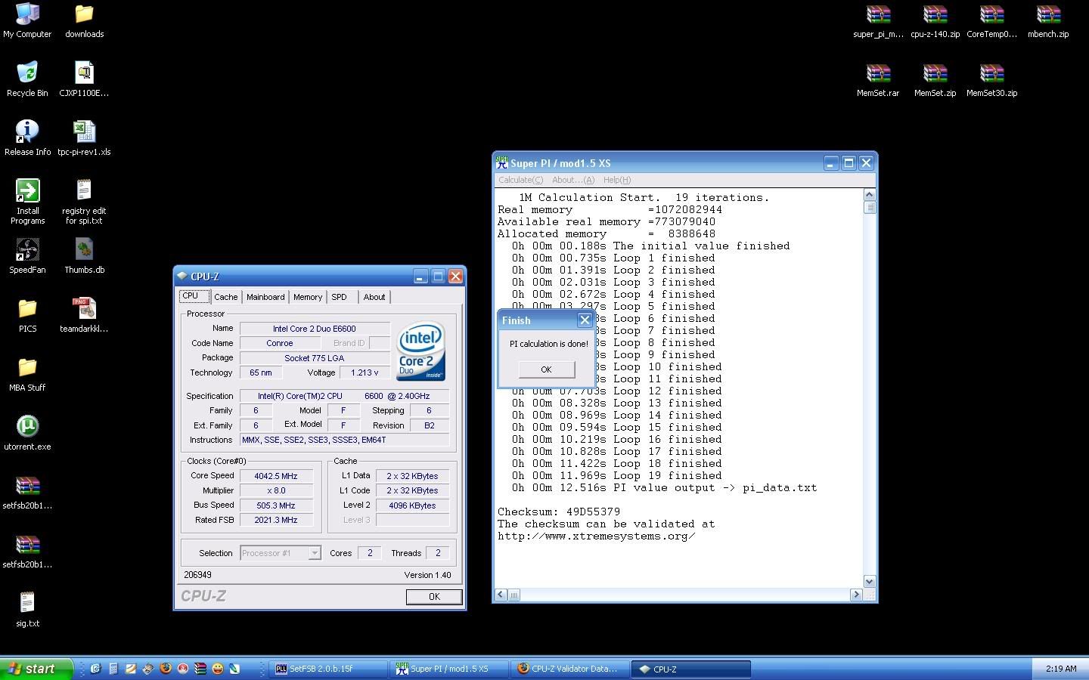
Task: Select tpc-pi-rev1.xls spreadsheet icon
Action: point(84,138)
